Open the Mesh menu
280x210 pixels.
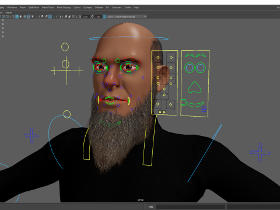23,8
